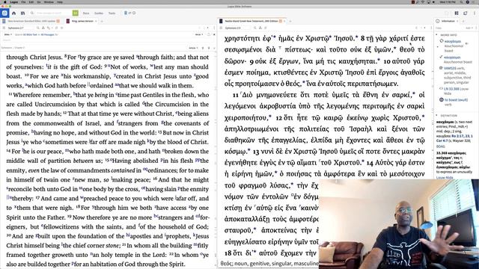Click the Louw-Nida source link
The width and height of the screenshot is (479, 269).
pyautogui.click(x=445, y=178)
